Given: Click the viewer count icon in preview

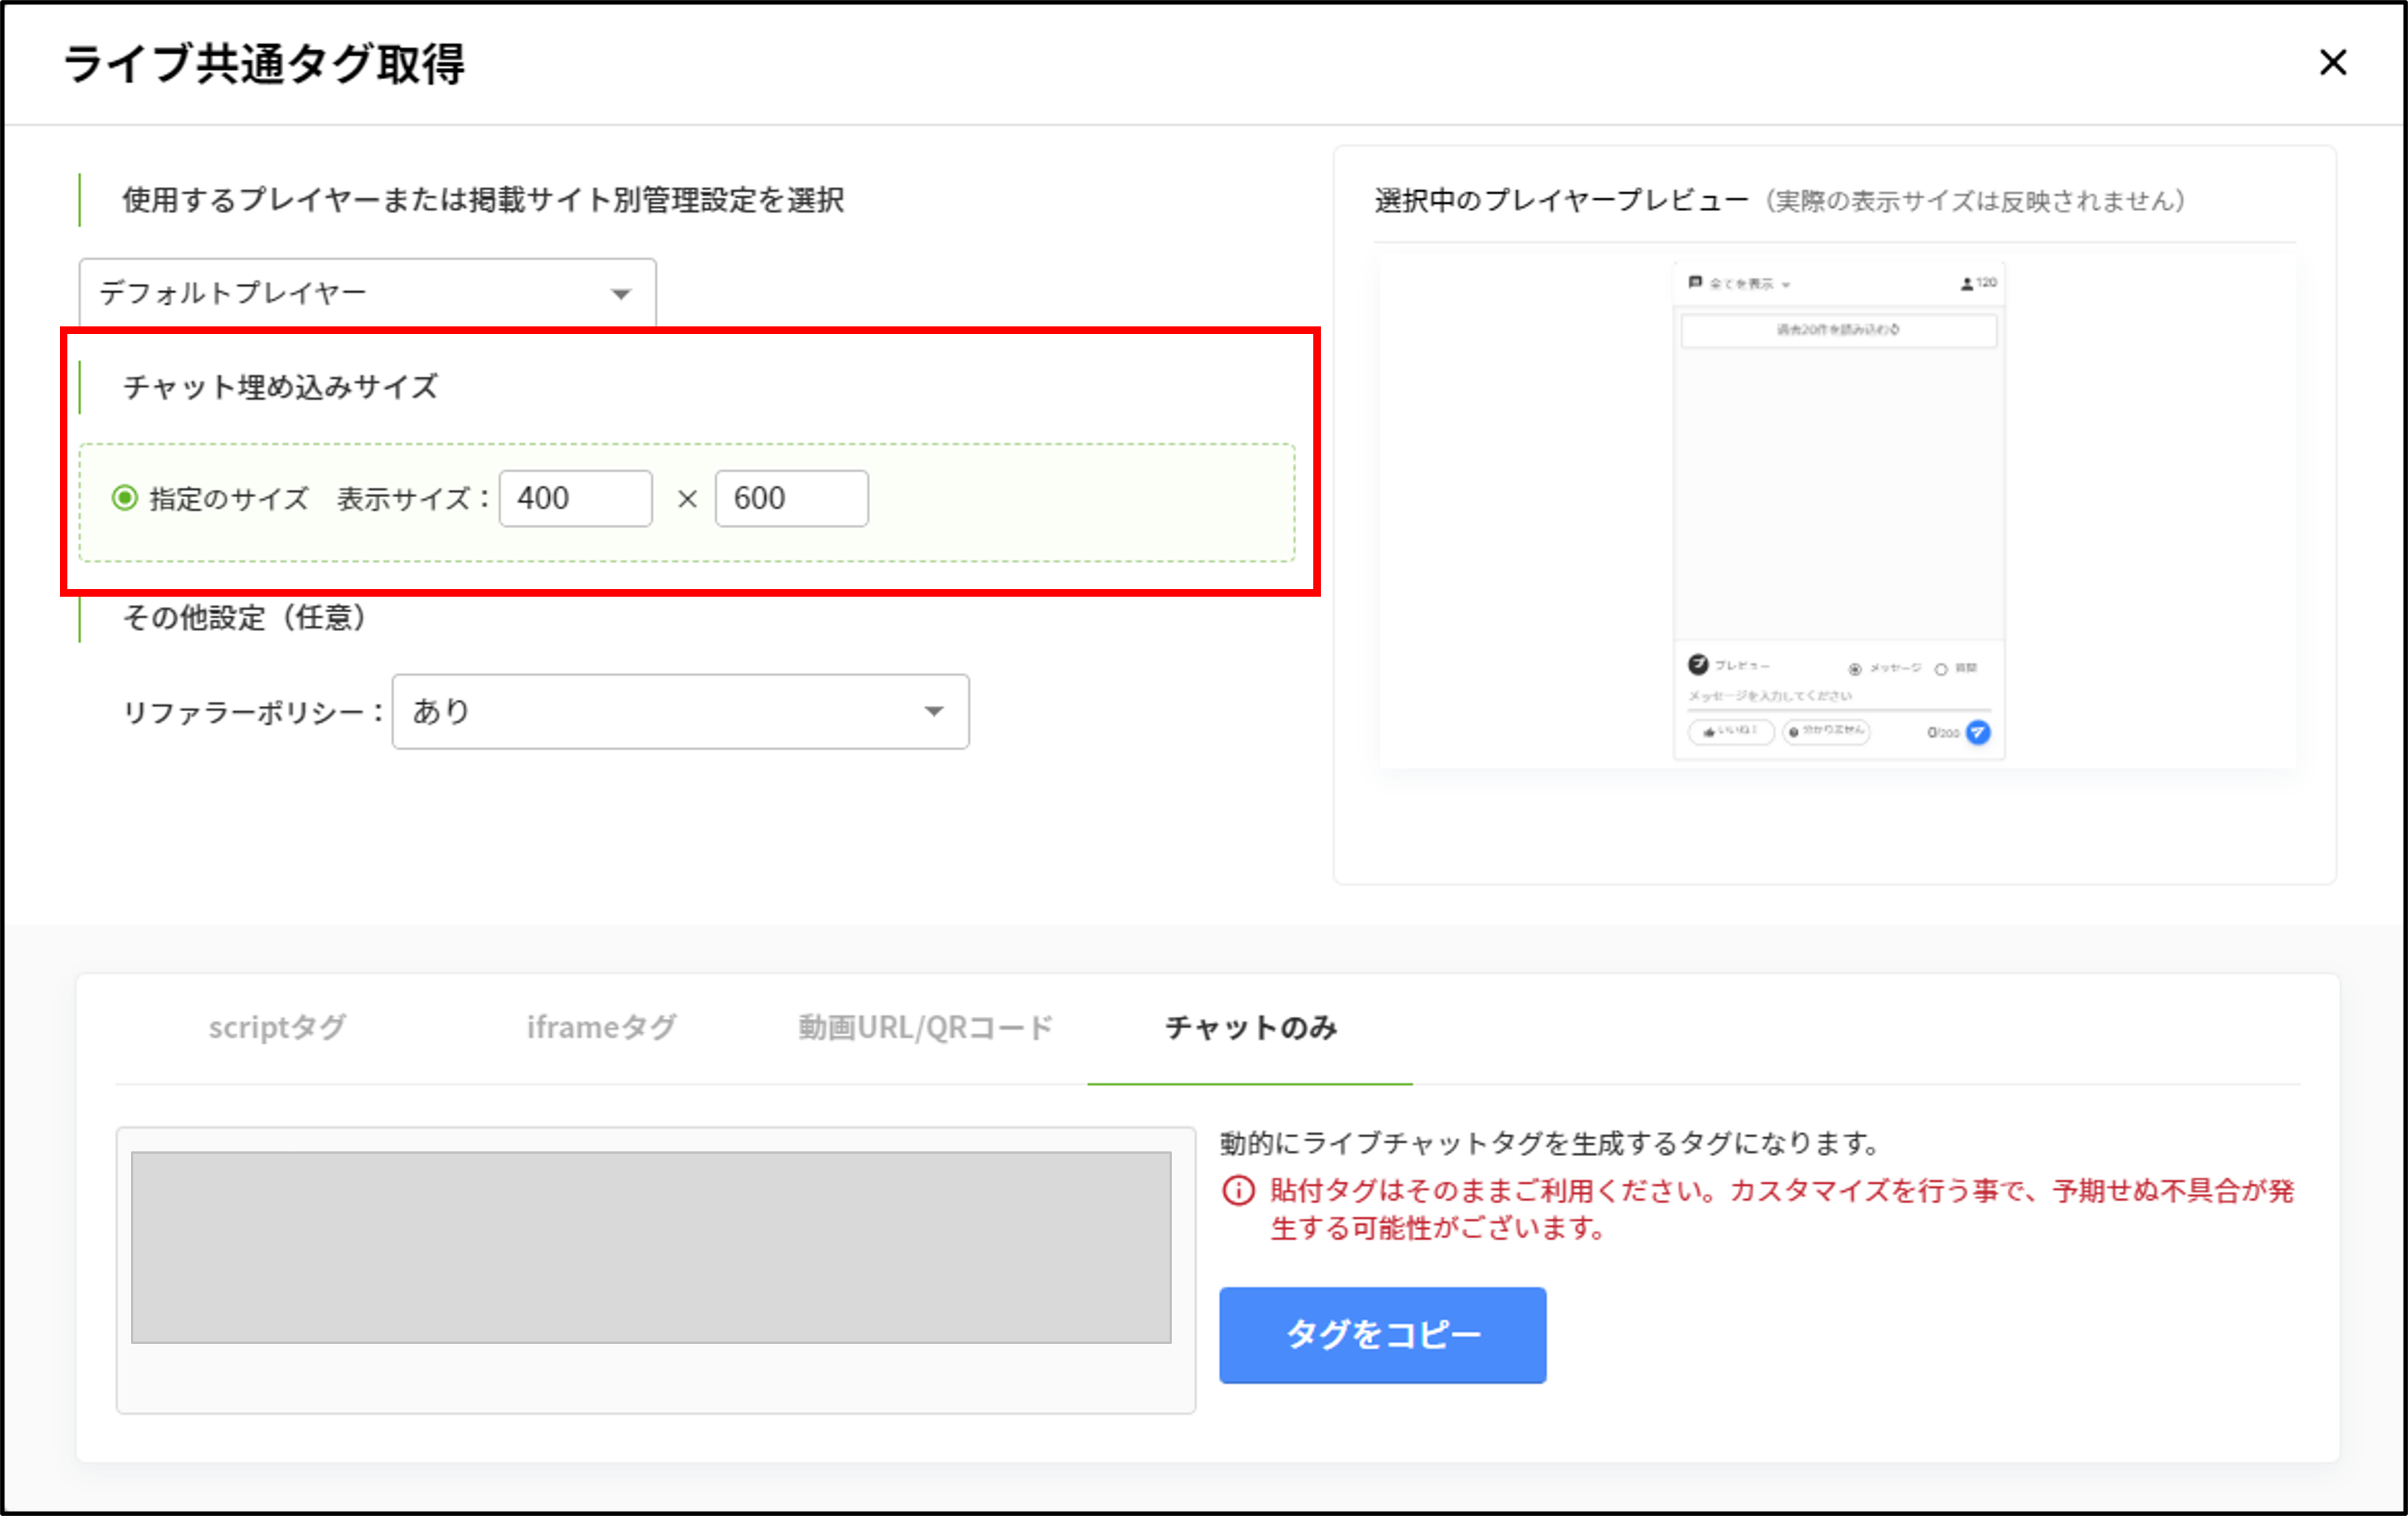Looking at the screenshot, I should 1967,284.
